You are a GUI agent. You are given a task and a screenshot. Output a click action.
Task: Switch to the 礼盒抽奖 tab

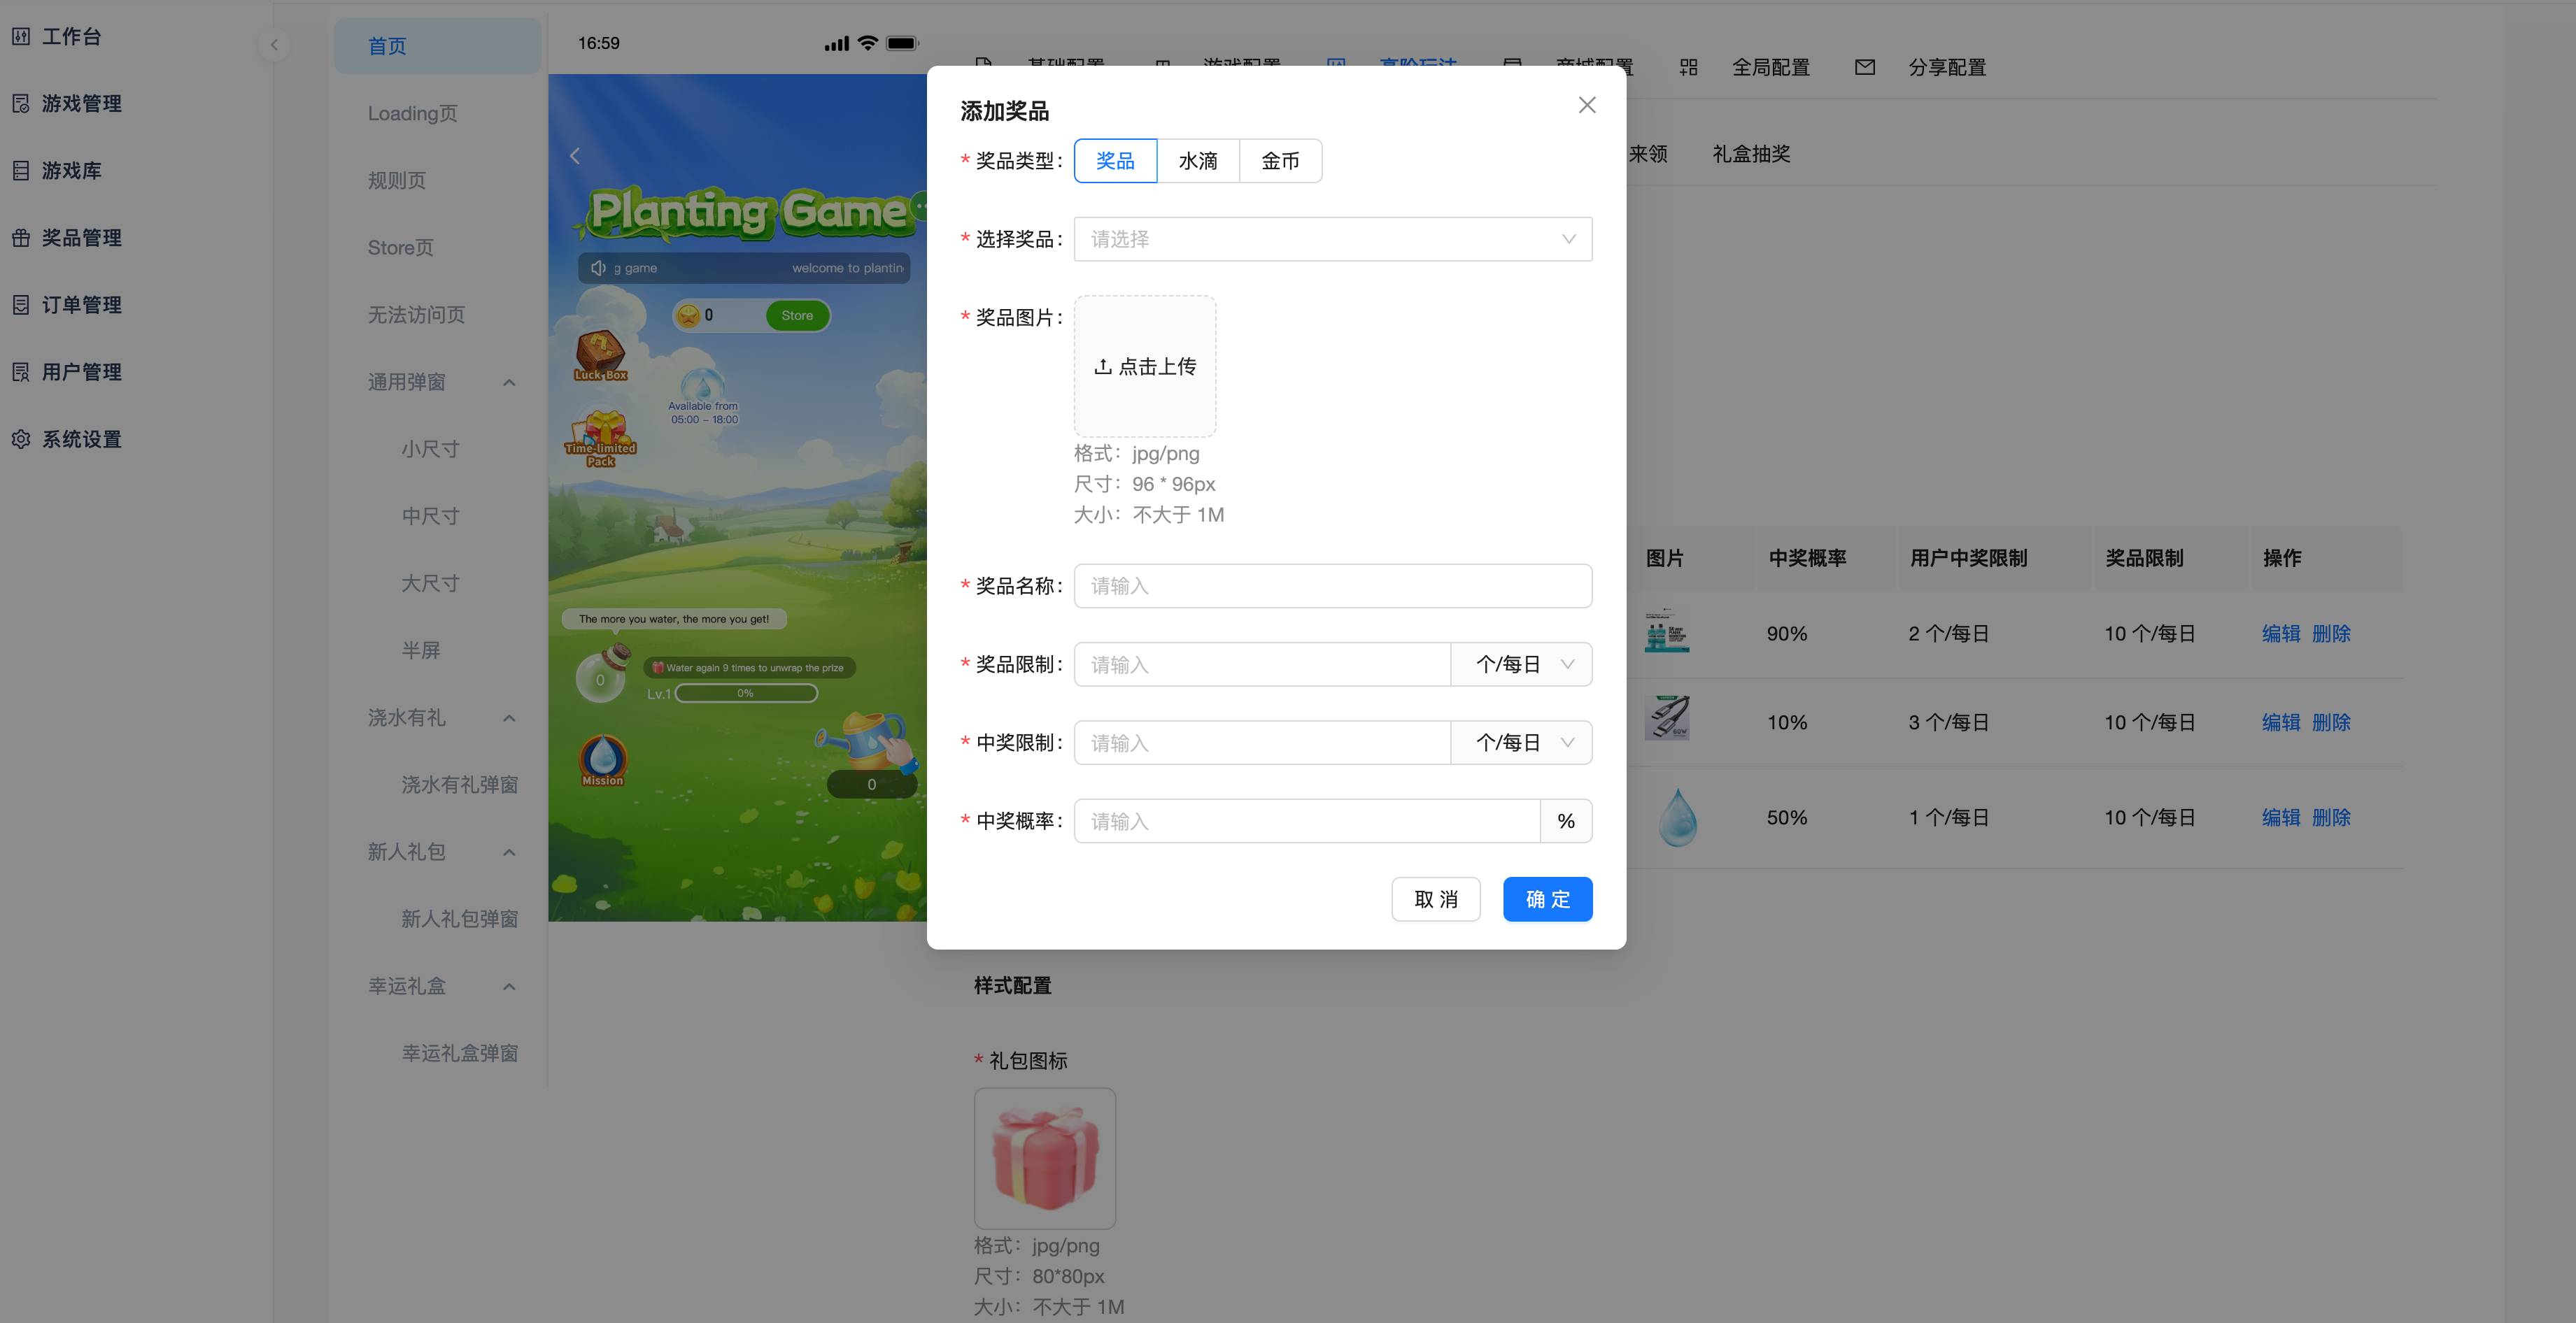pos(1751,154)
